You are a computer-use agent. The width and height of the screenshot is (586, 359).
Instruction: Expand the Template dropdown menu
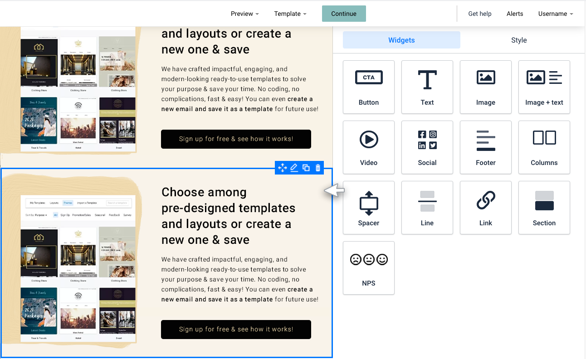coord(290,14)
